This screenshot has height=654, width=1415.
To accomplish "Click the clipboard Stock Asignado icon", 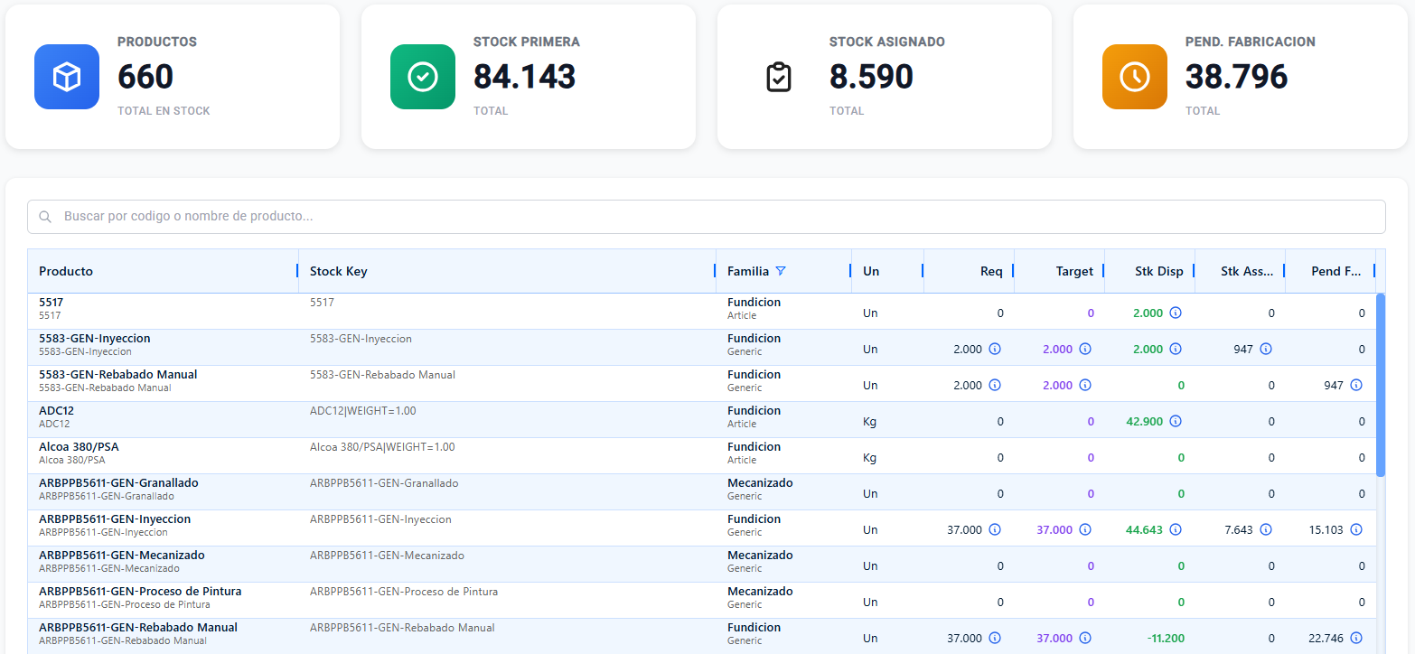I will tap(779, 77).
